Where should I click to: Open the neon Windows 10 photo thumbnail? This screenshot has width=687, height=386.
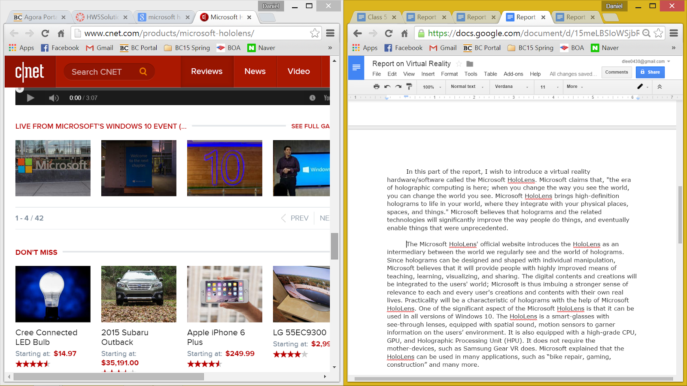[x=225, y=168]
